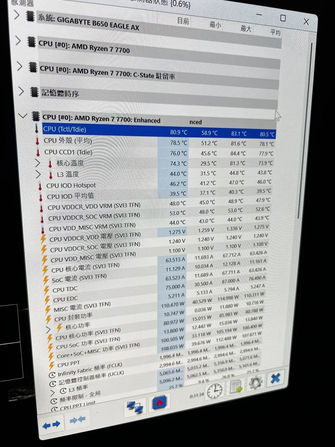Select the CPU VDDCR_VDD 電壓 (SVI3 TFN) row
The image size is (335, 447).
tap(154, 234)
